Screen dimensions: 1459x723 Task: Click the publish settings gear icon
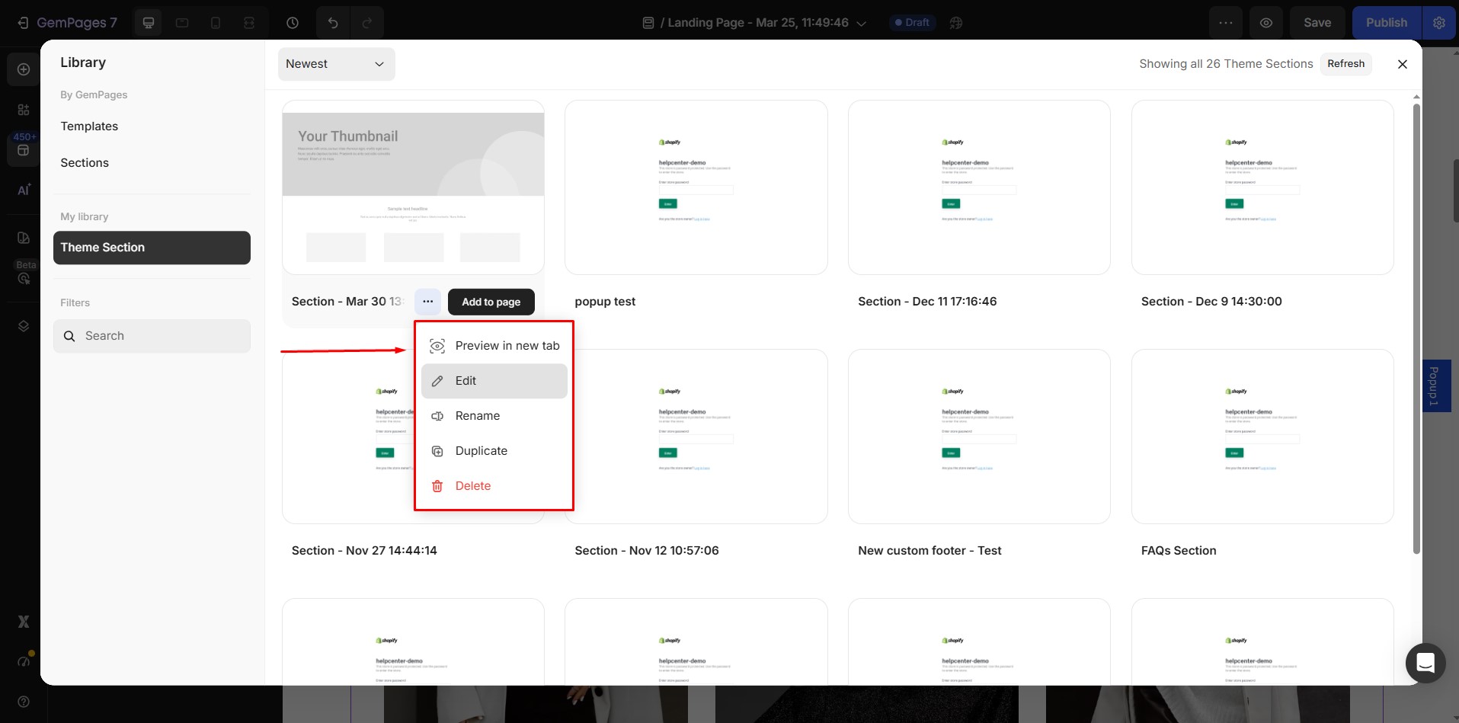click(x=1439, y=23)
